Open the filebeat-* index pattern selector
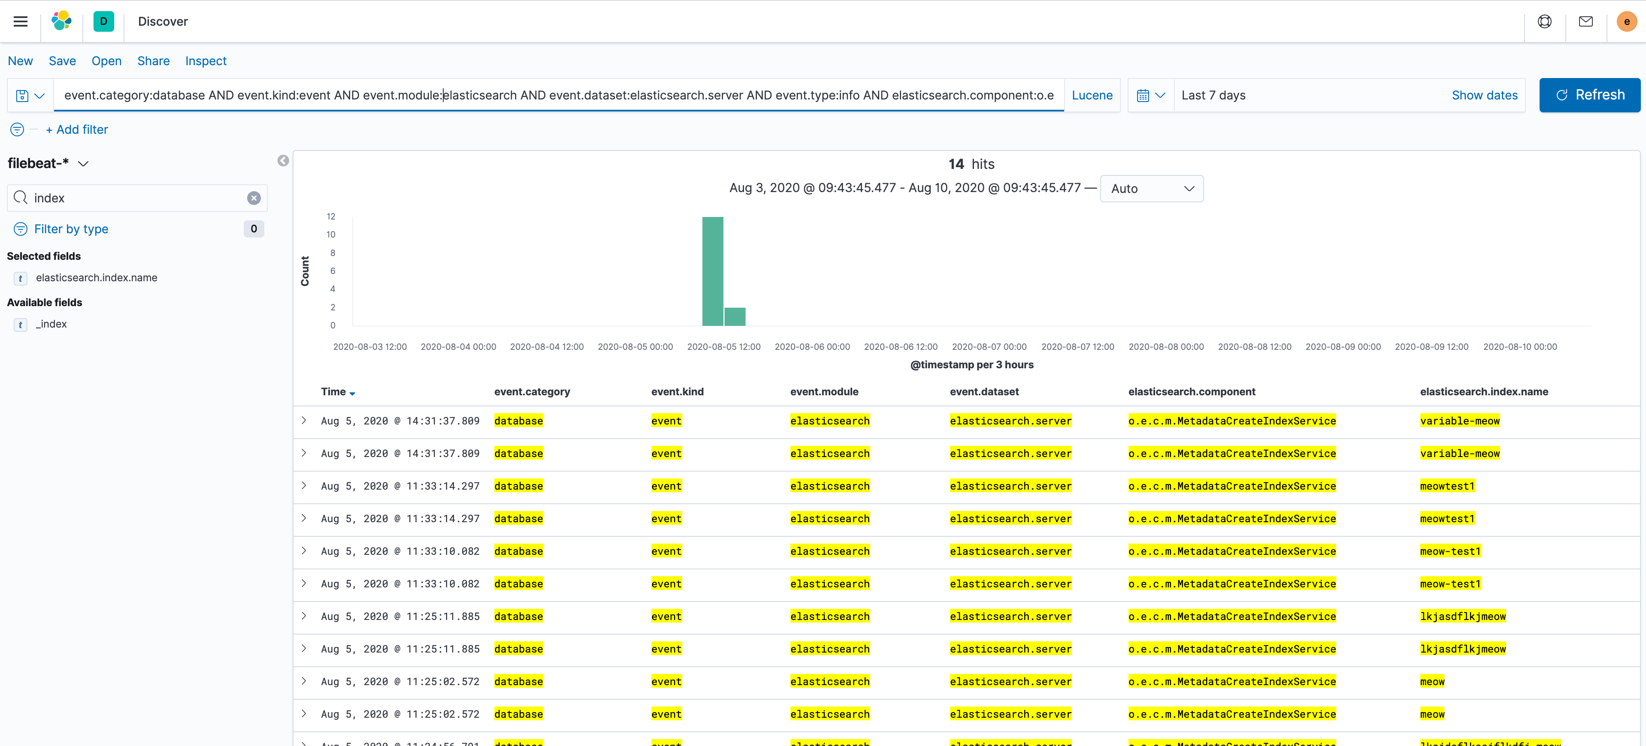Screen dimensions: 1646x746 [x=48, y=163]
